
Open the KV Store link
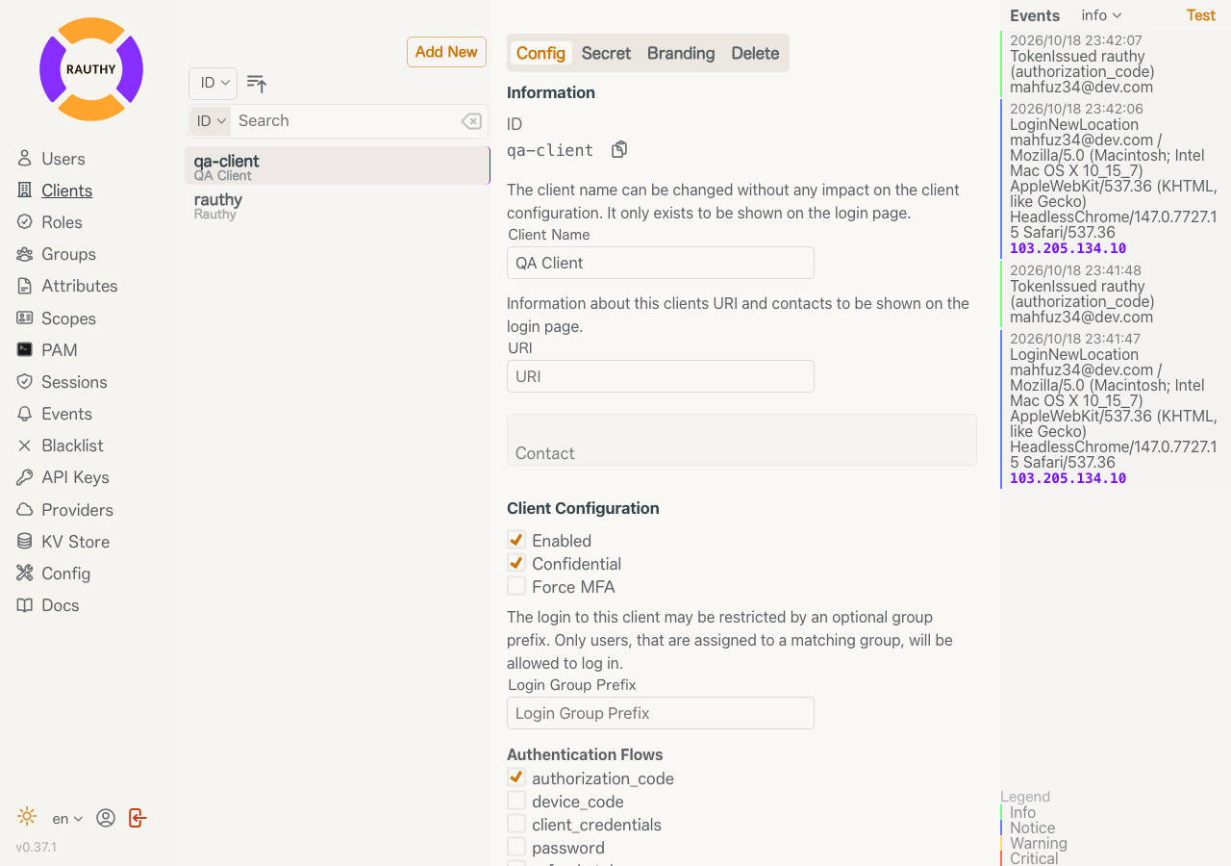click(75, 542)
